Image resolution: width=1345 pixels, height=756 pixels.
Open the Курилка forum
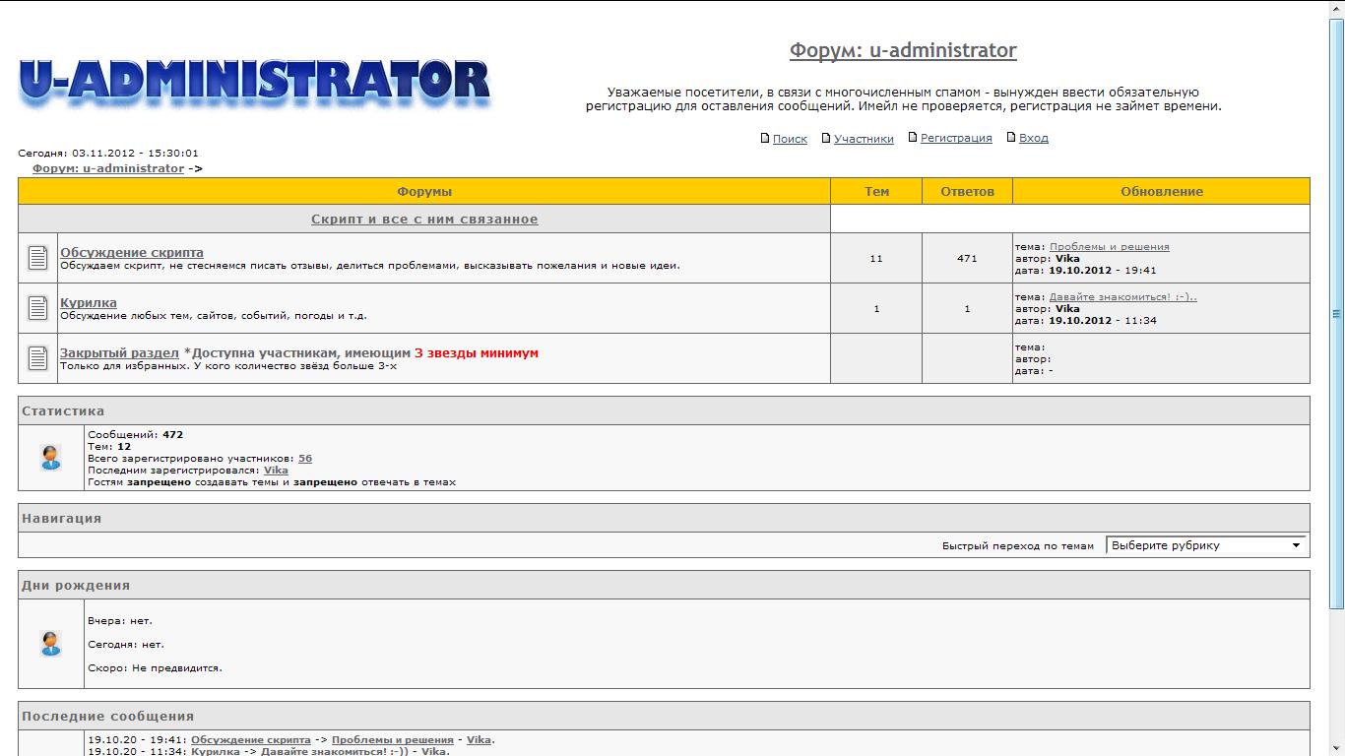tap(89, 303)
